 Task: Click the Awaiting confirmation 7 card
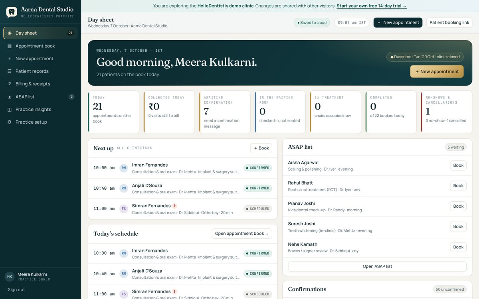click(x=225, y=112)
